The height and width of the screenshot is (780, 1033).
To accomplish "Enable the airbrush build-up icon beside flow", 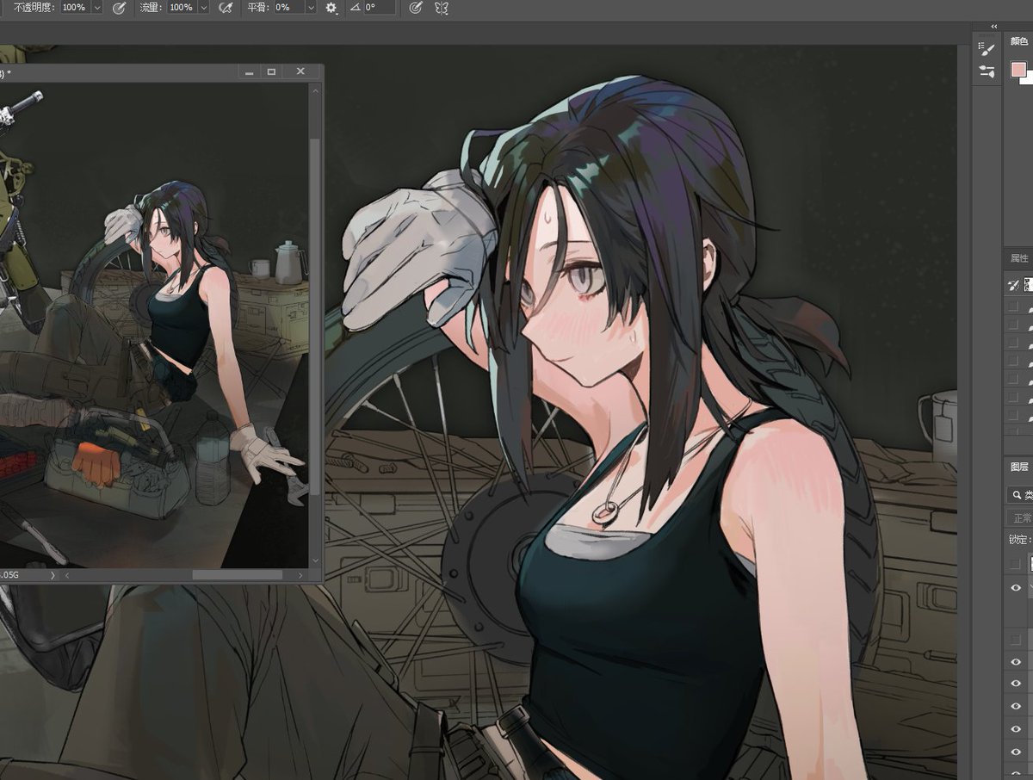I will click(x=226, y=7).
